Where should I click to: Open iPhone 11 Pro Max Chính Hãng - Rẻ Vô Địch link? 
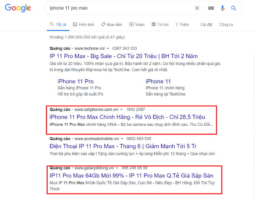pyautogui.click(x=127, y=117)
